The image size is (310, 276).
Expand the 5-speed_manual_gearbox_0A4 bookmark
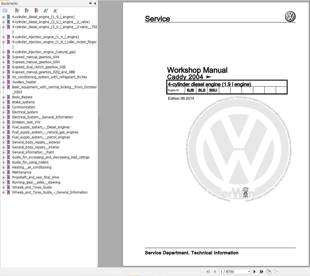tap(3, 57)
